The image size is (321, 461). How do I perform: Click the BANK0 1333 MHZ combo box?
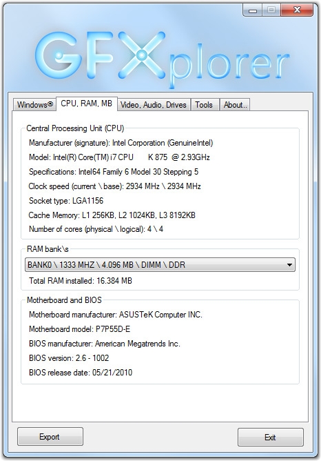pyautogui.click(x=160, y=265)
